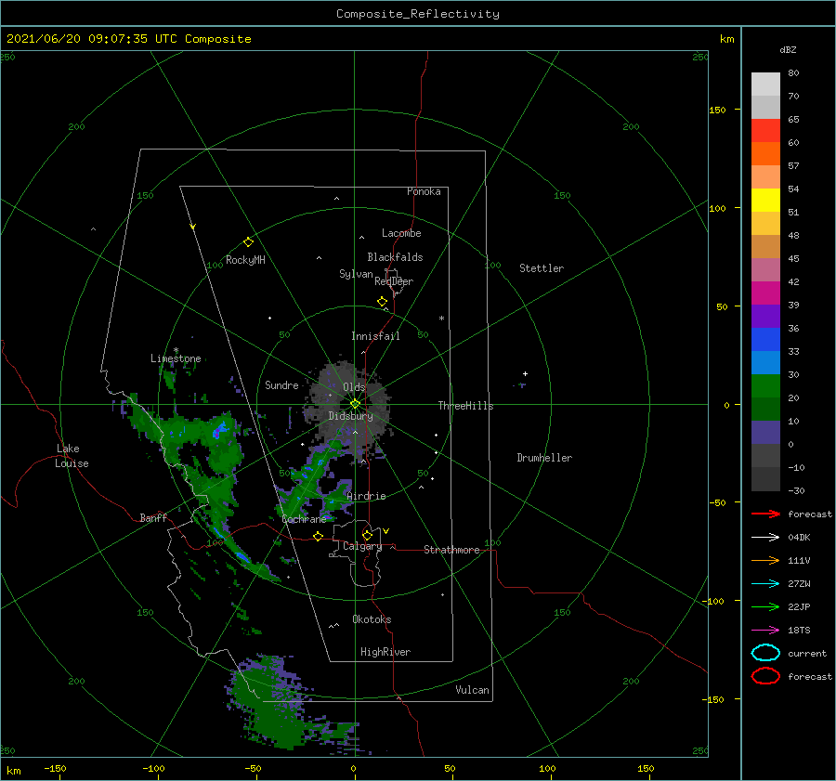836x781 pixels.
Task: Select the Sundre label
Action: pos(281,384)
